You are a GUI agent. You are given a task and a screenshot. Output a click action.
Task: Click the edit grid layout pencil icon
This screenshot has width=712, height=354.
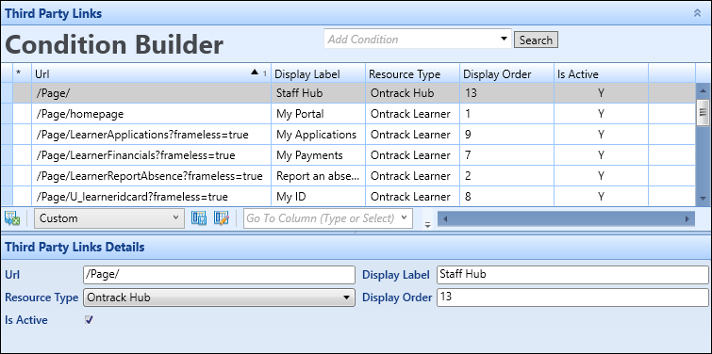(x=221, y=218)
